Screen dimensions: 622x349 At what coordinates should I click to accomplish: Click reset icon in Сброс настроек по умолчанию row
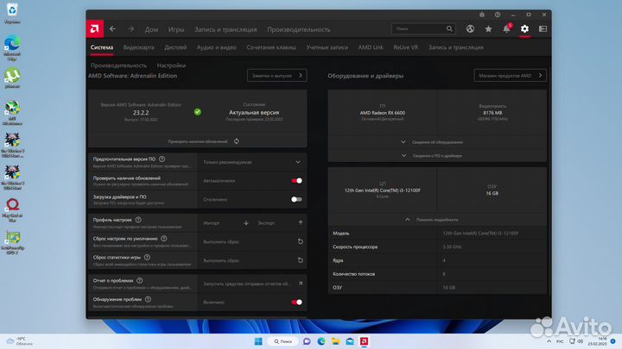click(x=301, y=241)
